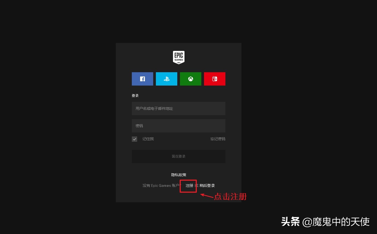377x234 pixels.
Task: Click the Epic Games logo
Action: tap(179, 57)
